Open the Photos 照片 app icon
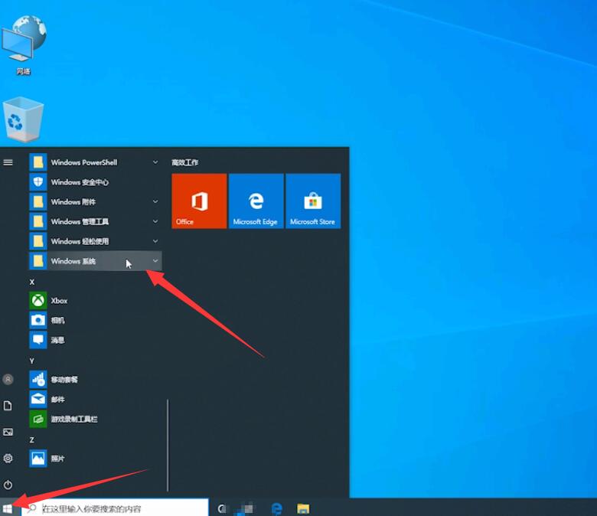Viewport: 597px width, 516px height. click(x=38, y=459)
